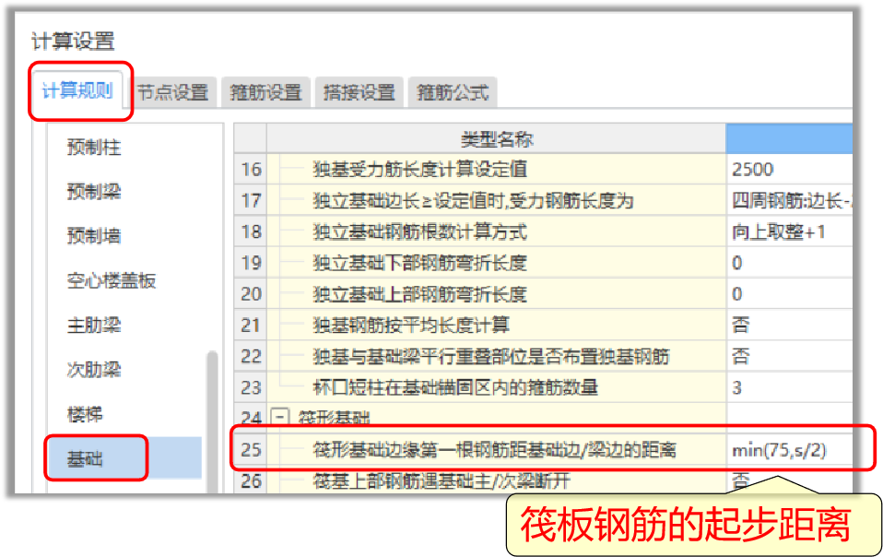
Task: Open the 节点设置 tab
Action: [x=173, y=92]
